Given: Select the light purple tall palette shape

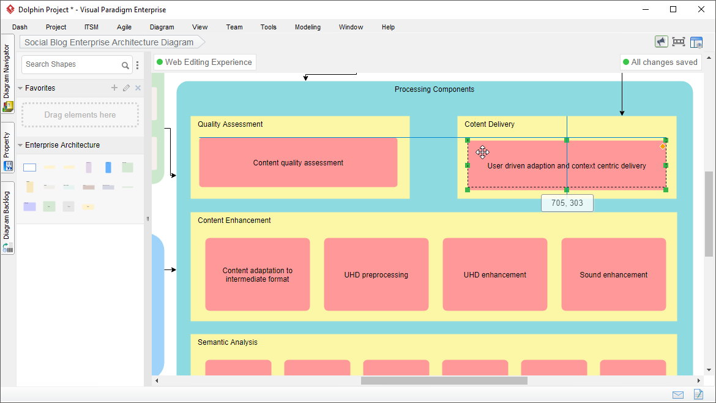Looking at the screenshot, I should click(89, 167).
